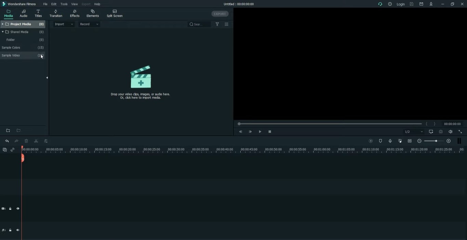
Task: Switch to the Split Screen tab
Action: coord(115,13)
